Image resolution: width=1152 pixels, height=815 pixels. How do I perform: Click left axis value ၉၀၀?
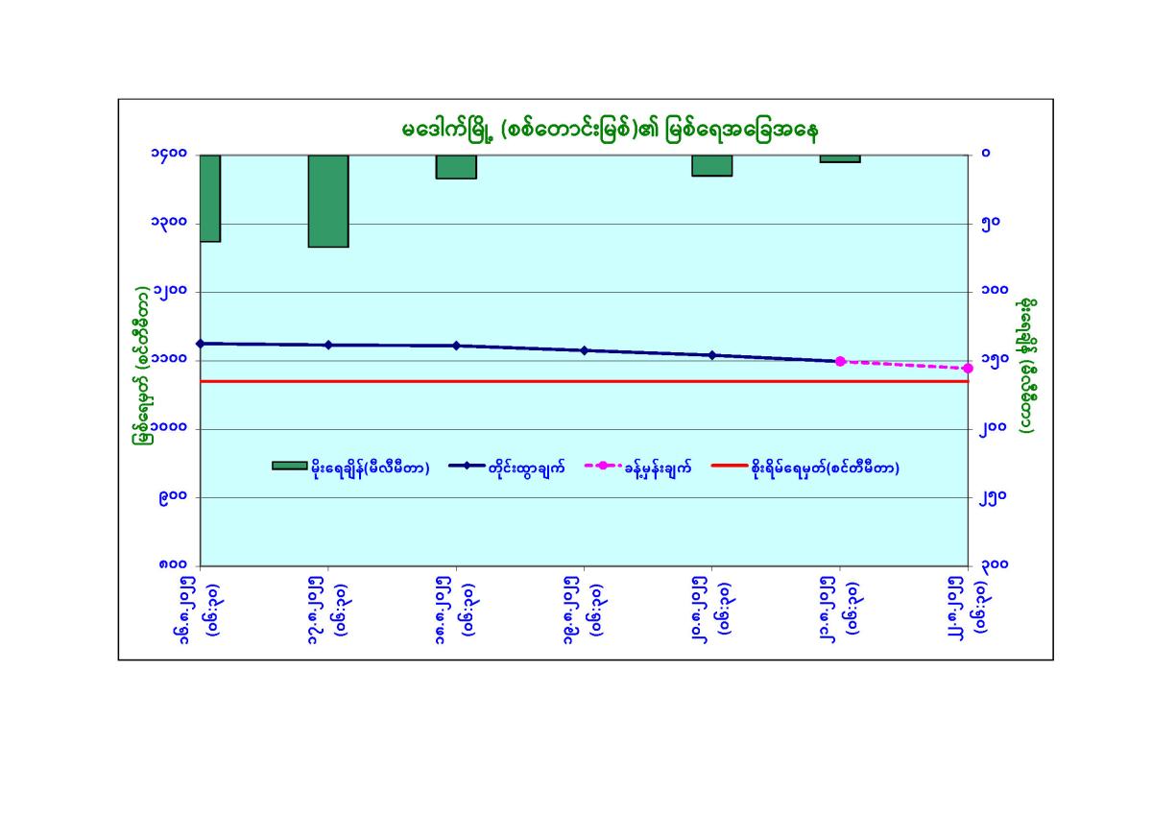(173, 497)
